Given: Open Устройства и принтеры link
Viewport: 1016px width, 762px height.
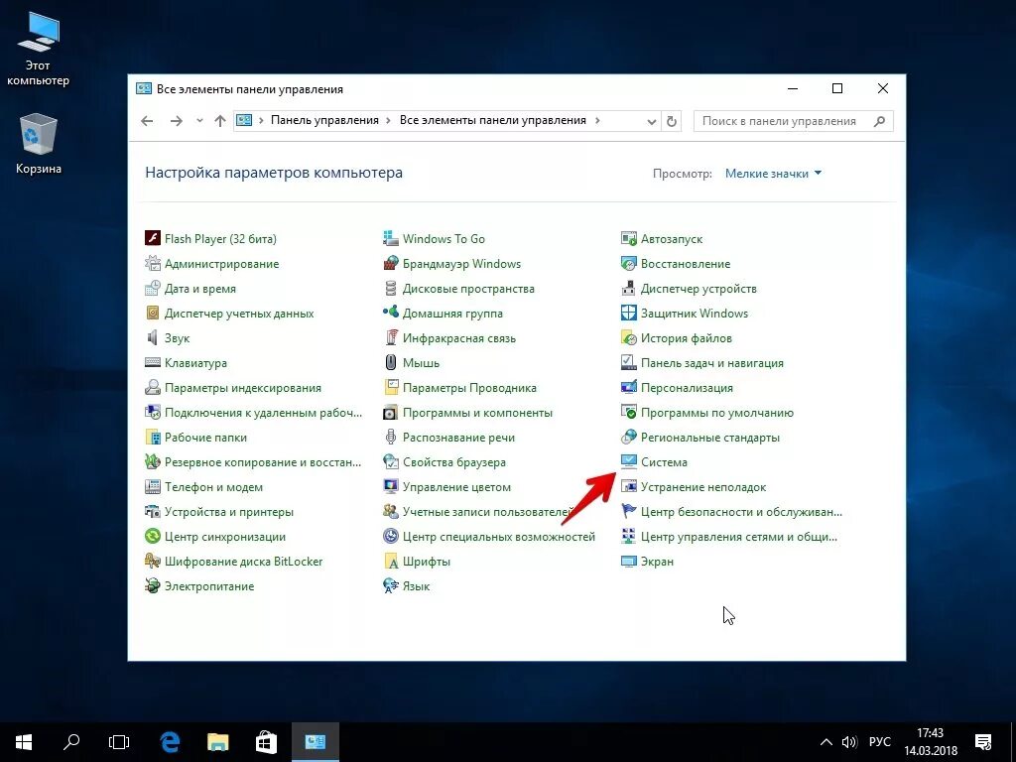Looking at the screenshot, I should click(229, 512).
